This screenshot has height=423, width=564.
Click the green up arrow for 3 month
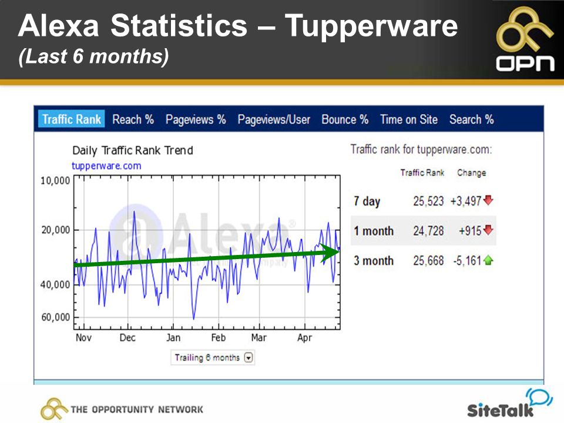pos(488,260)
